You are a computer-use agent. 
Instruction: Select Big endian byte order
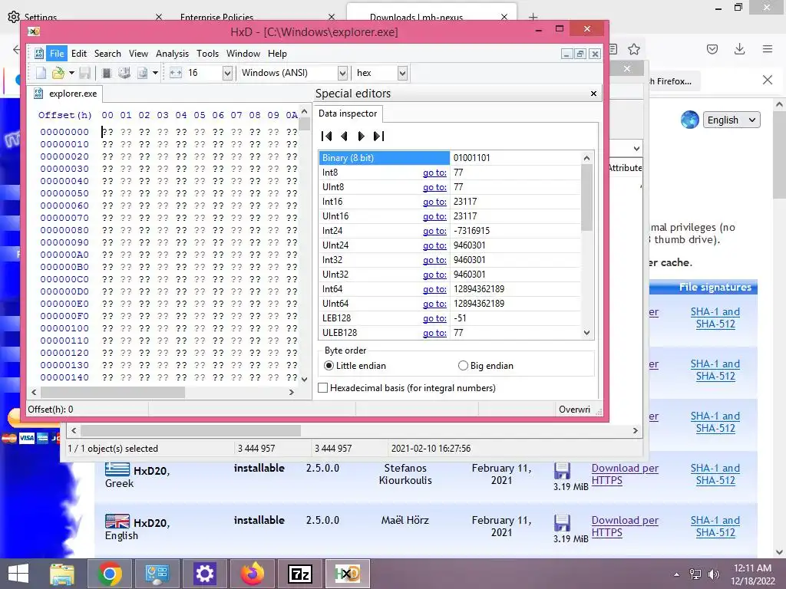point(463,366)
